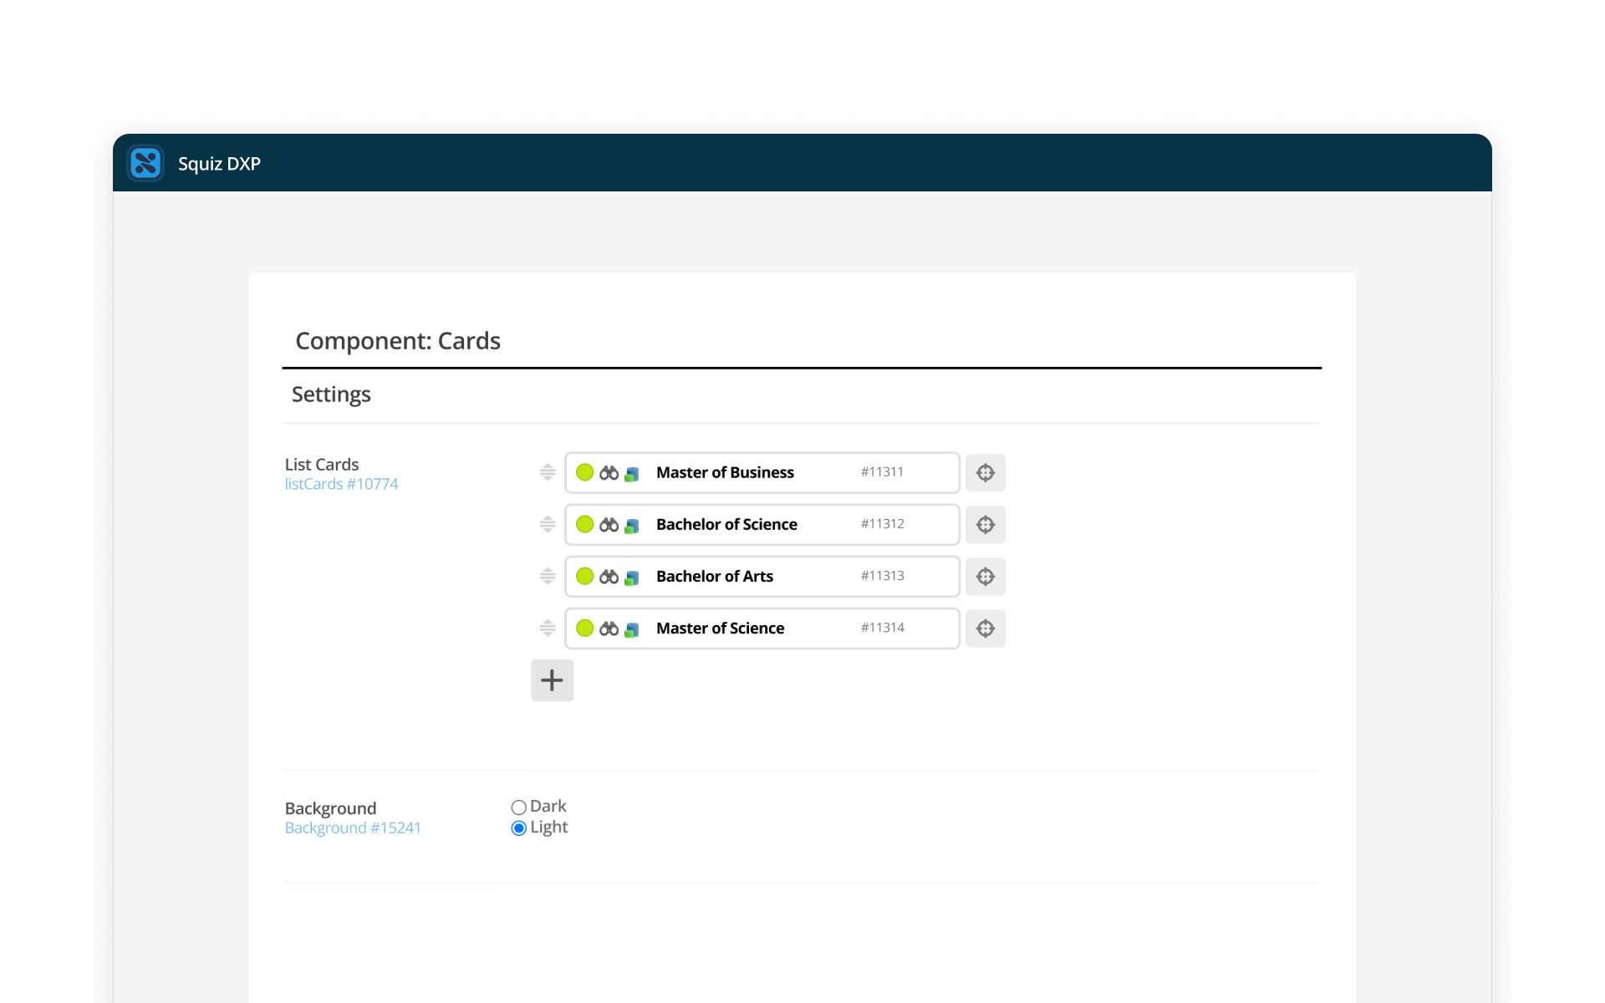Click binoculars icon in Bachelor of Arts row

click(609, 576)
